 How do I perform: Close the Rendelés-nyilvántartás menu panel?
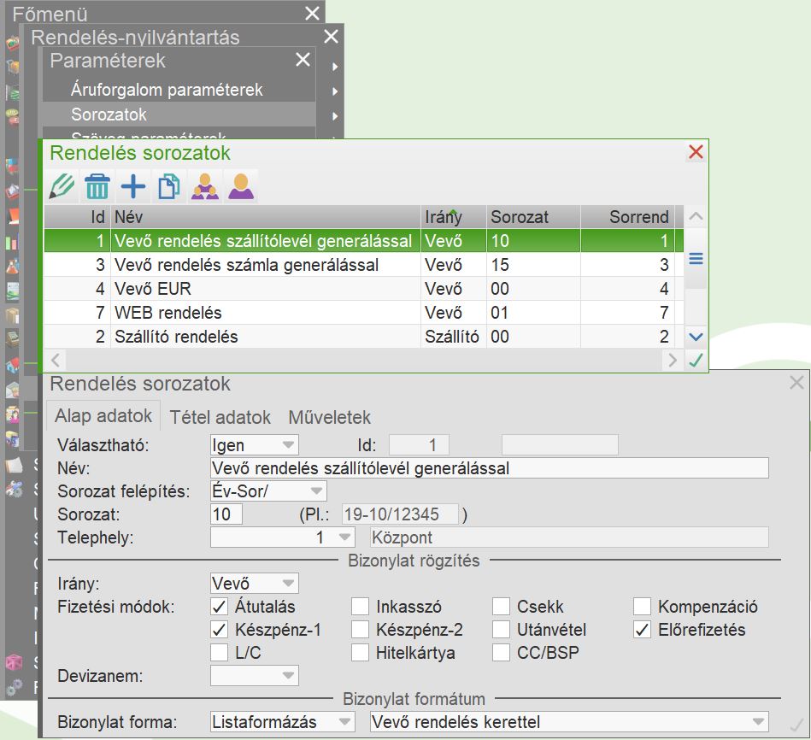pyautogui.click(x=331, y=36)
